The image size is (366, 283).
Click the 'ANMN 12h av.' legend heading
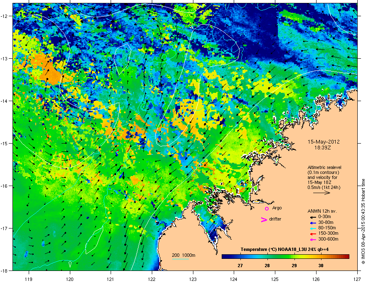322,211
